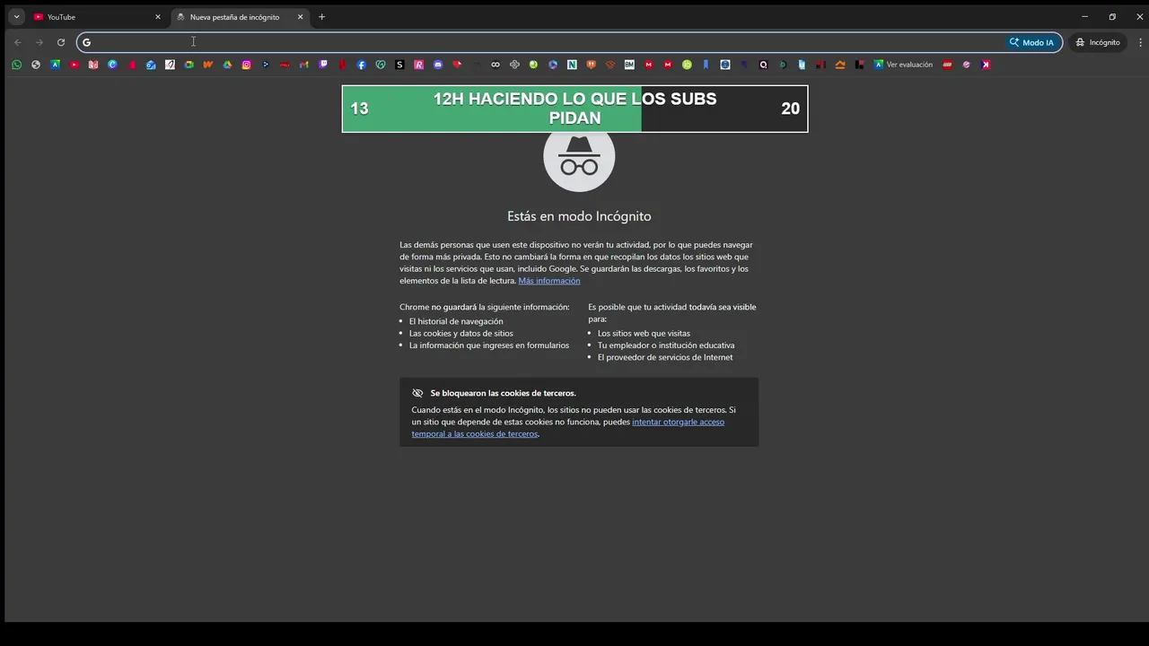This screenshot has height=646, width=1149.
Task: Open the tab search dropdown arrow
Action: point(16,16)
